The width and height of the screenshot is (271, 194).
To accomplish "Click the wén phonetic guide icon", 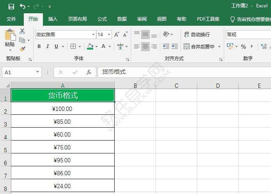I will (120, 46).
